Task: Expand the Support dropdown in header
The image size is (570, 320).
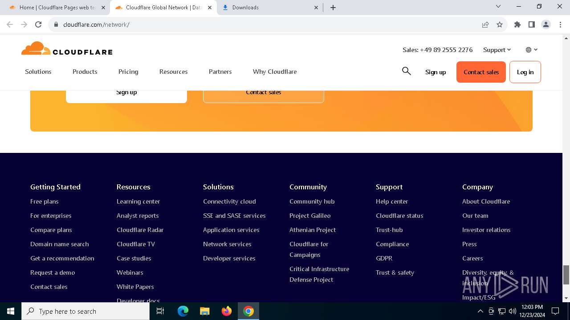Action: pyautogui.click(x=497, y=50)
